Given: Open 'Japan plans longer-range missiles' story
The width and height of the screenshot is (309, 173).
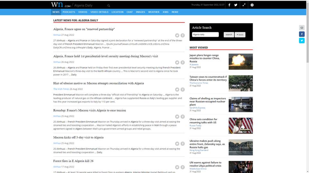Looking at the screenshot, I should pyautogui.click(x=205, y=58).
